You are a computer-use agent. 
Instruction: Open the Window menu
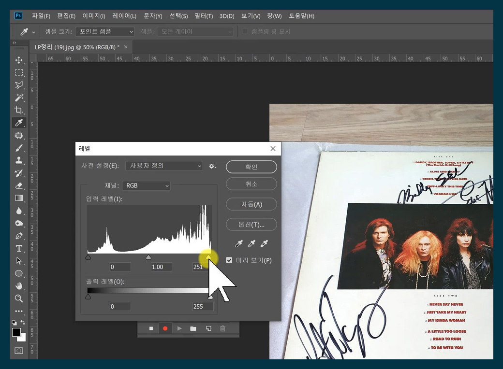[x=274, y=15]
